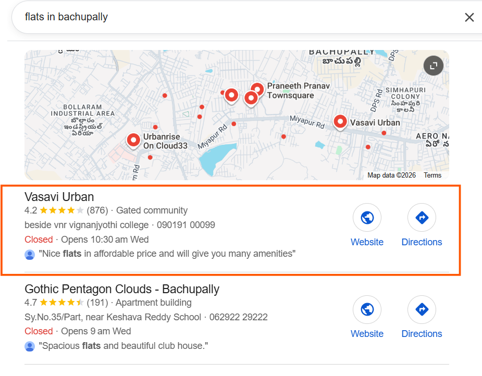Open the Vasavi Urban listing title

coord(59,197)
